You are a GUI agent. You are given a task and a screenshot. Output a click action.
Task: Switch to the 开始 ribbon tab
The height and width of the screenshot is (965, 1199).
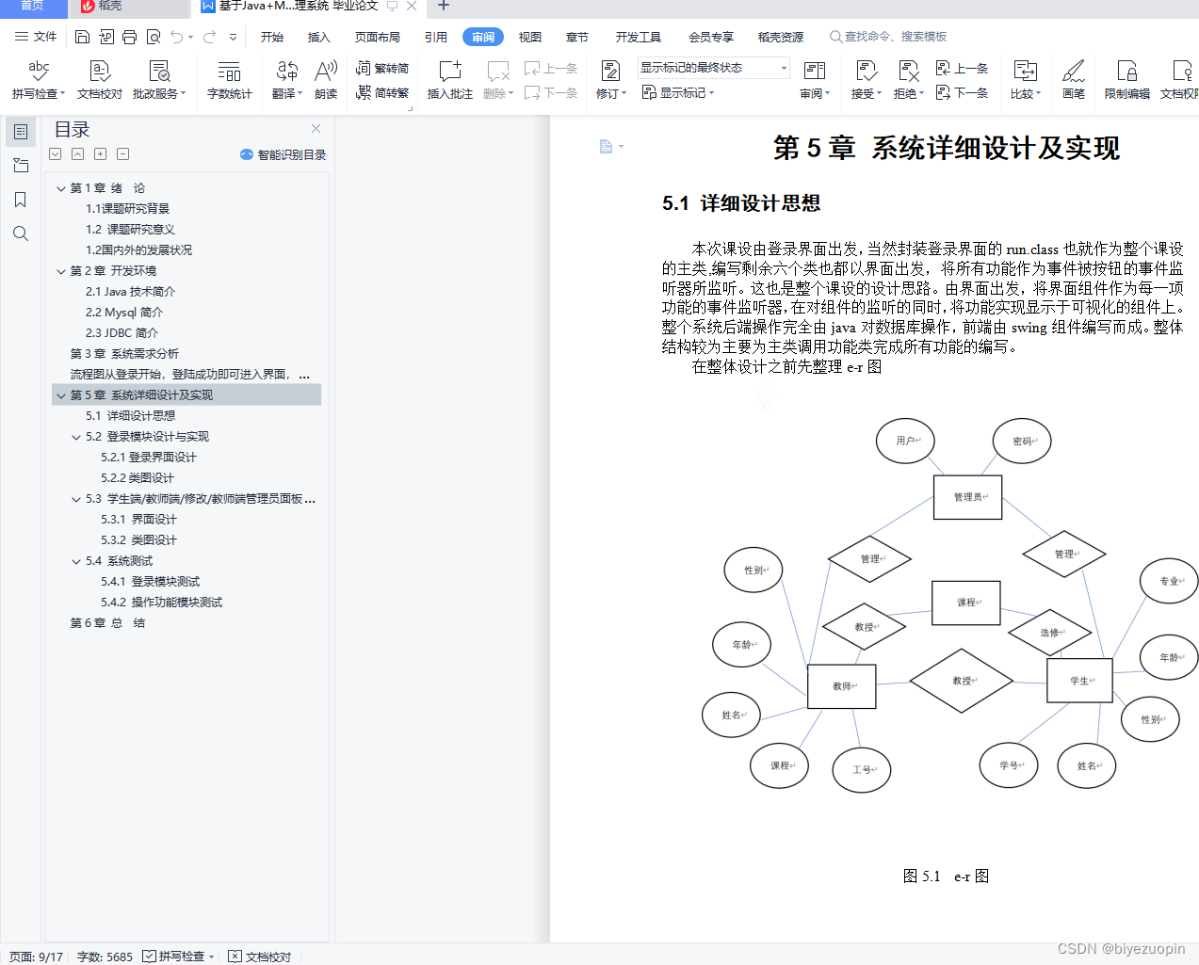[271, 37]
